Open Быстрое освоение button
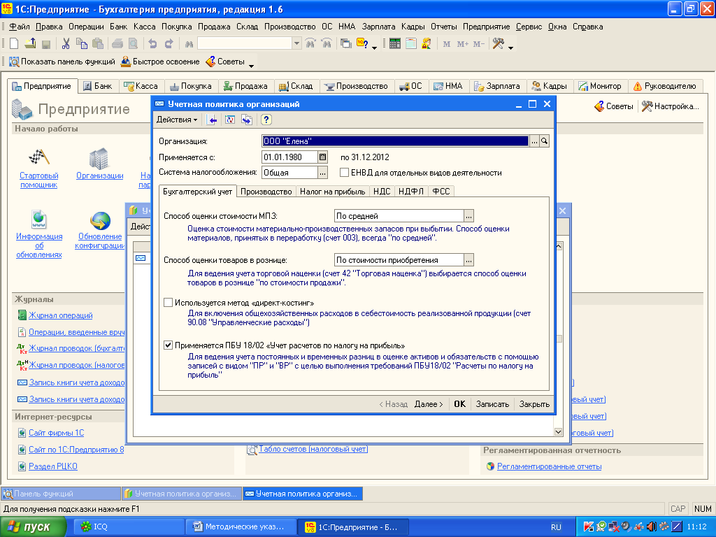The width and height of the screenshot is (716, 537). click(160, 62)
